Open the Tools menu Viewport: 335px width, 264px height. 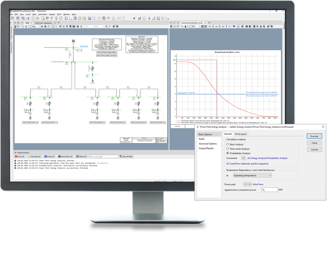(x=59, y=14)
